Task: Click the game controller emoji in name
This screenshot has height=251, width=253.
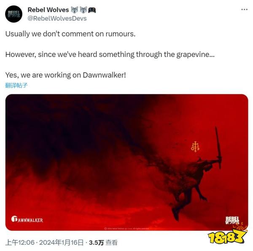Action: (92, 10)
